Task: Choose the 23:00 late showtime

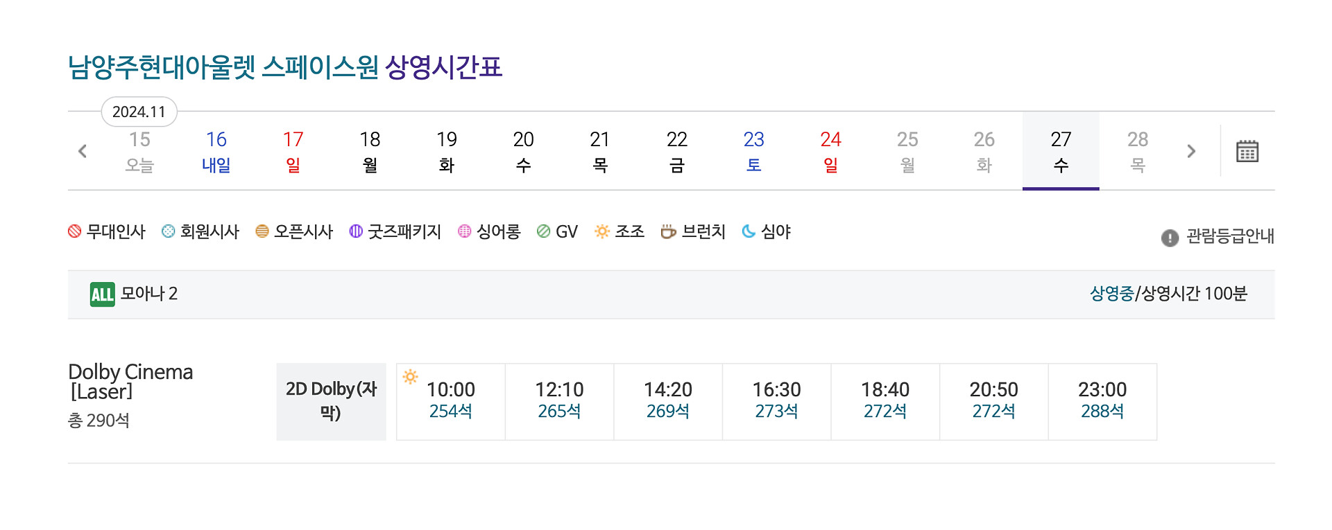Action: pyautogui.click(x=1102, y=401)
